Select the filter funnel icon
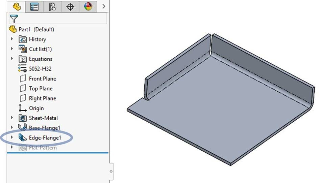 [14, 19]
